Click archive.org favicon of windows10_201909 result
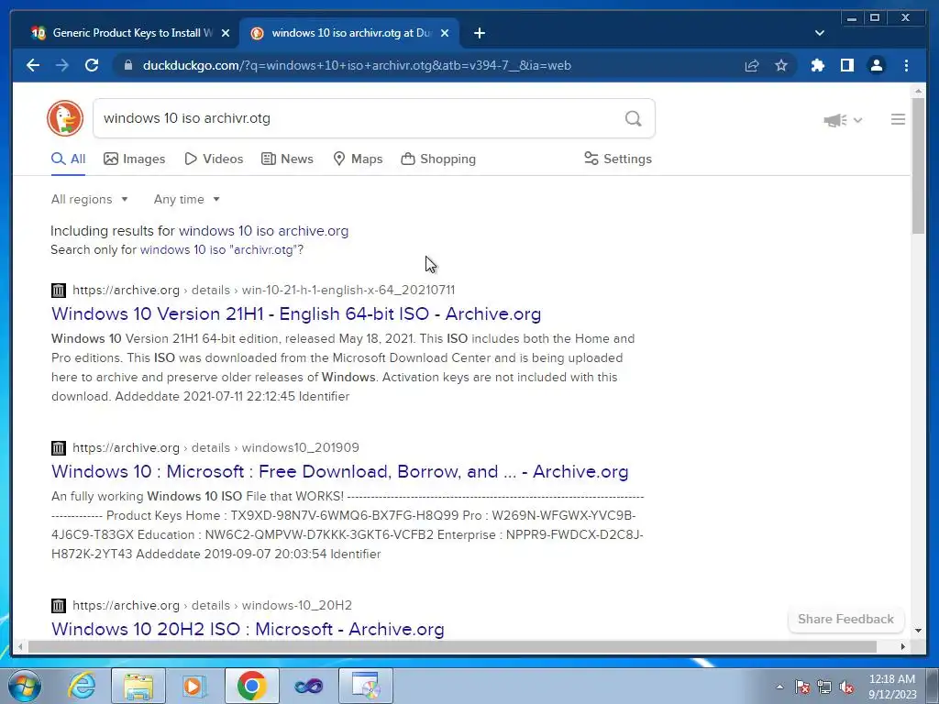 coord(58,447)
